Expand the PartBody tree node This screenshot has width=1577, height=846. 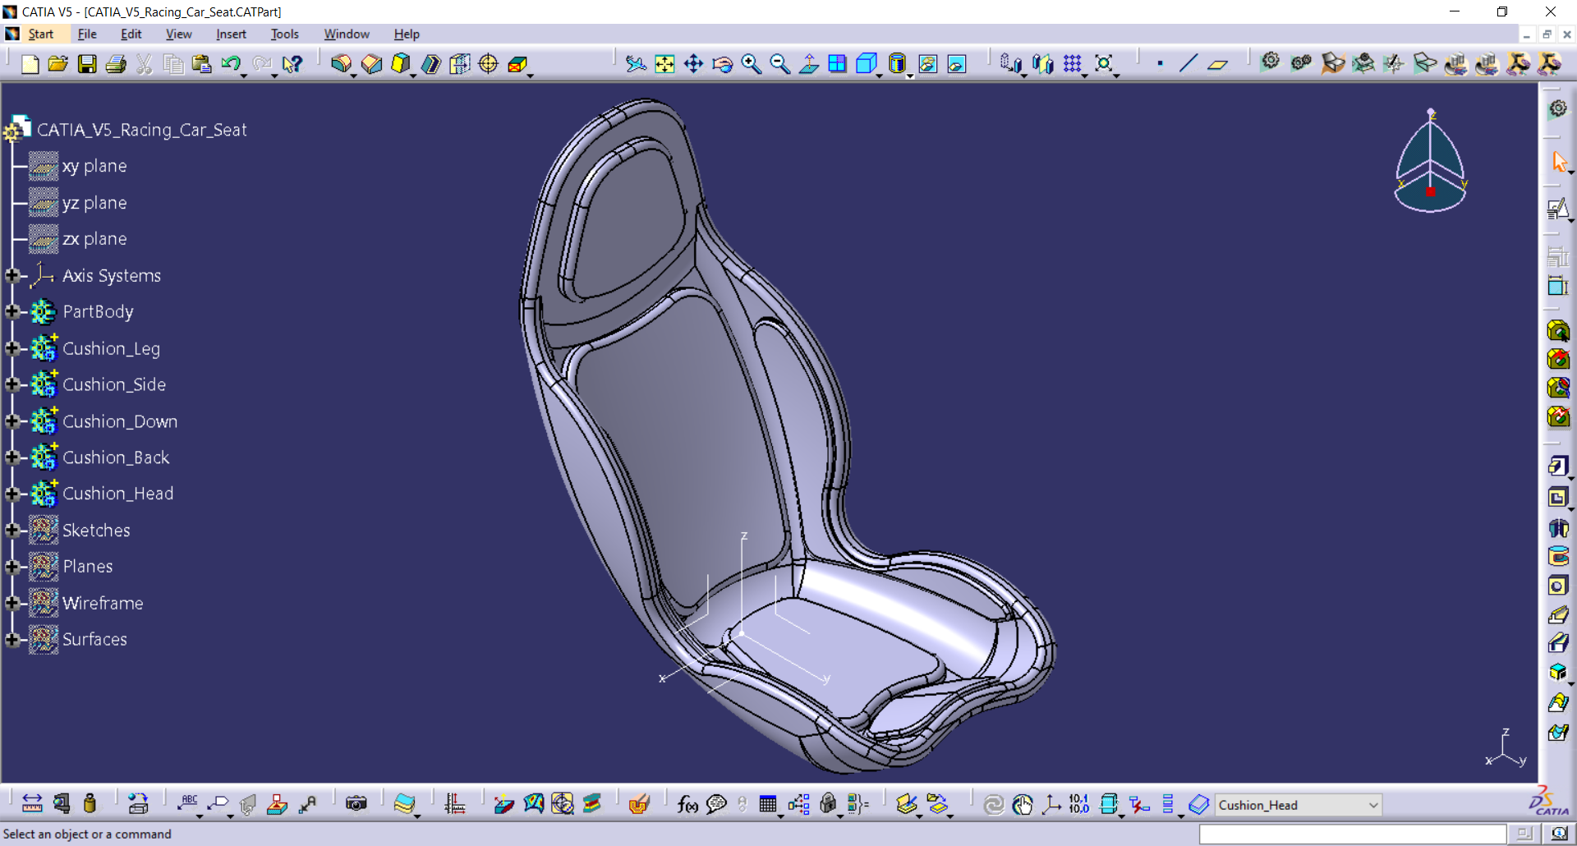coord(12,311)
